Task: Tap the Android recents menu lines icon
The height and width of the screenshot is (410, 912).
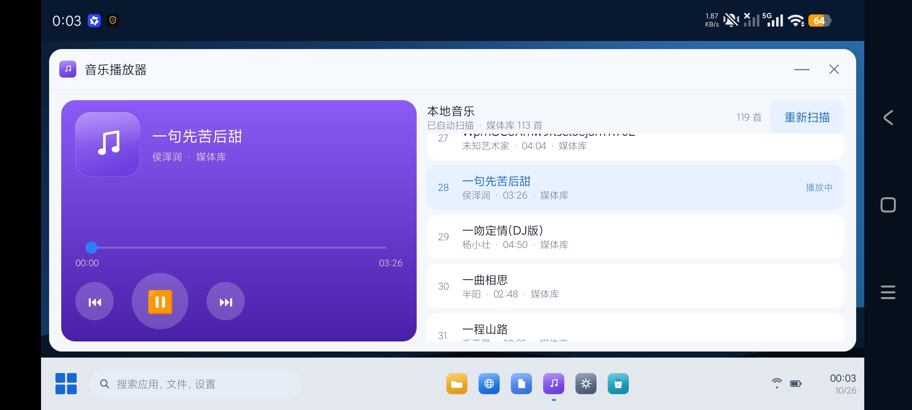Action: (x=888, y=292)
